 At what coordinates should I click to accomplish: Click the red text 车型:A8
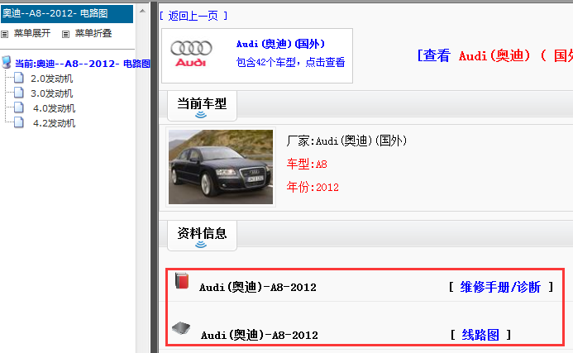(307, 164)
